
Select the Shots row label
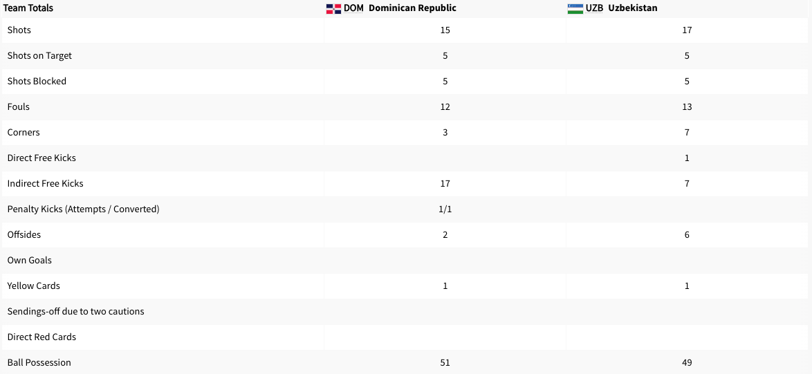pos(19,30)
